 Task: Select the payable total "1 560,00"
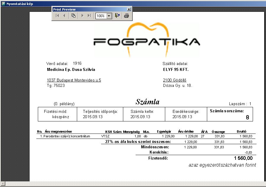pyautogui.click(x=243, y=158)
